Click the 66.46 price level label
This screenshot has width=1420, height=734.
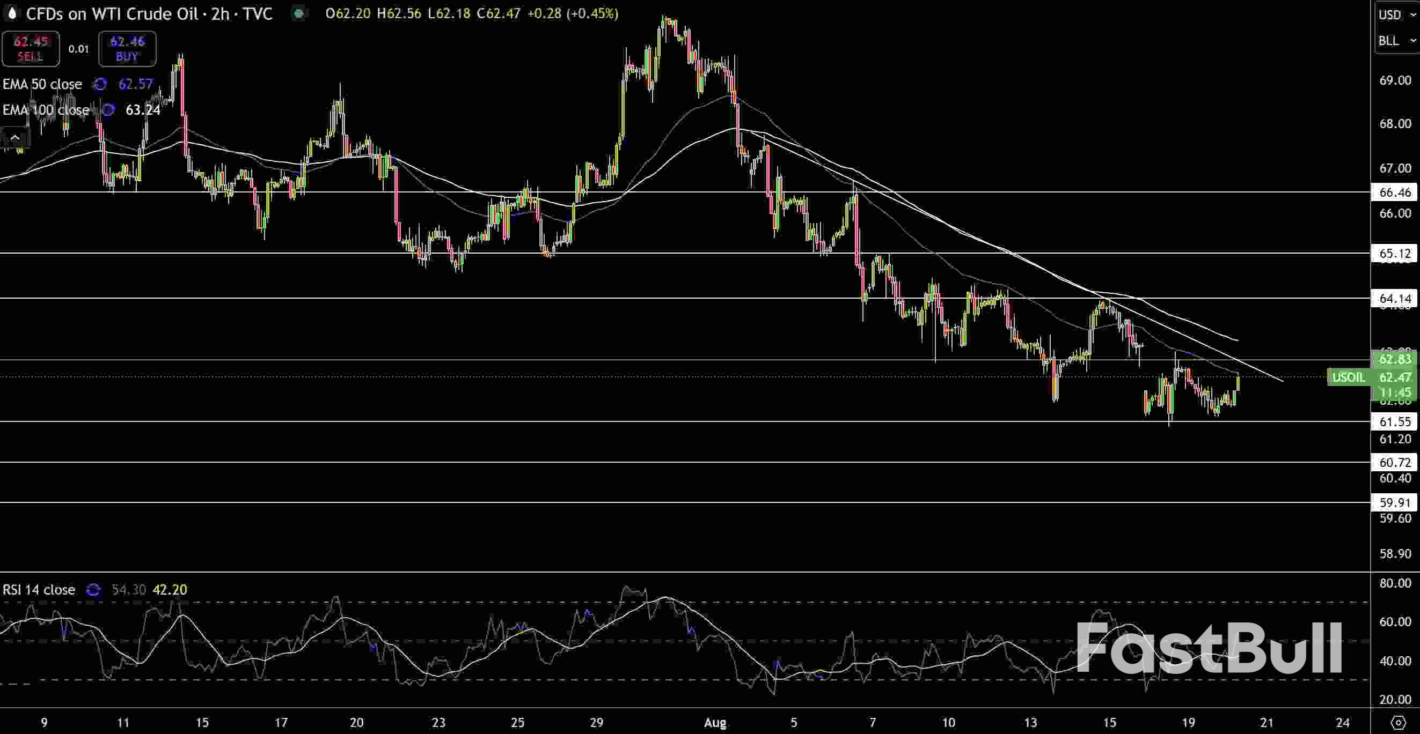(x=1395, y=192)
